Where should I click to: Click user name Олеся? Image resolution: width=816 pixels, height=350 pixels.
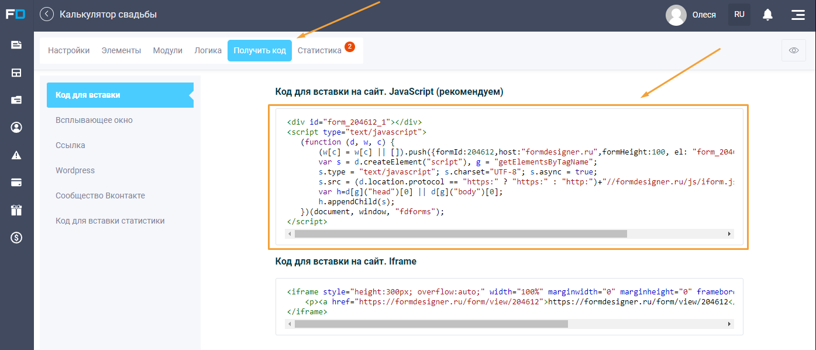coord(704,15)
